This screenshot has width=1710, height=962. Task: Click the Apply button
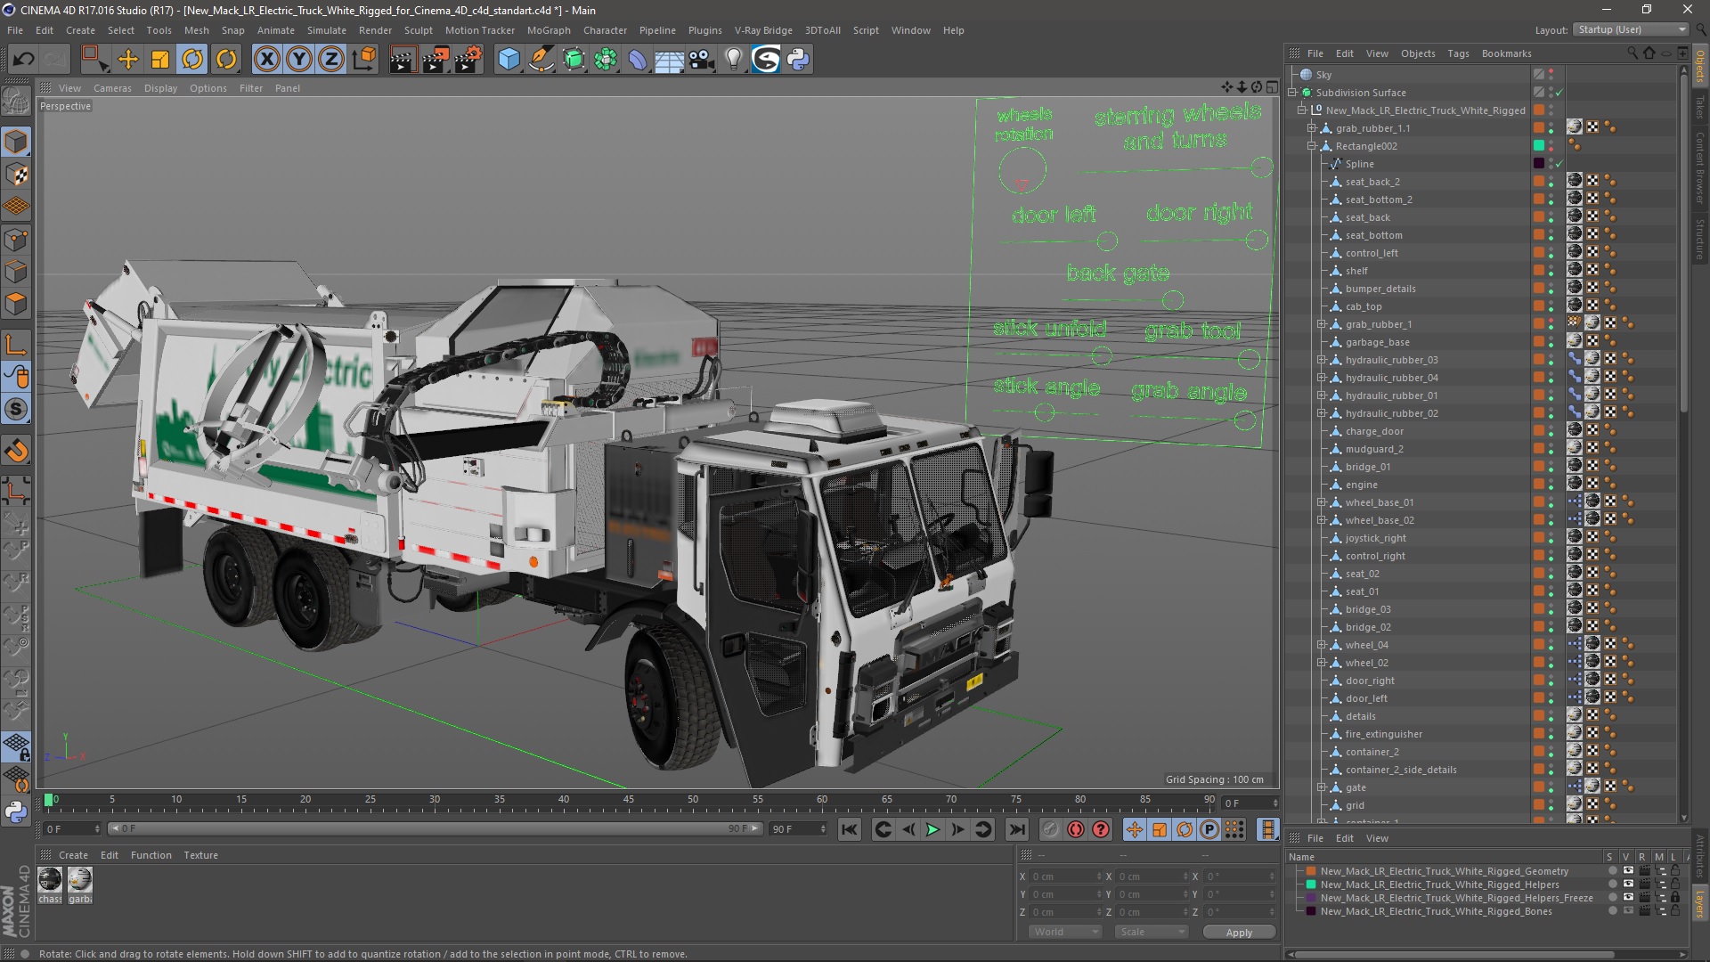(x=1239, y=932)
